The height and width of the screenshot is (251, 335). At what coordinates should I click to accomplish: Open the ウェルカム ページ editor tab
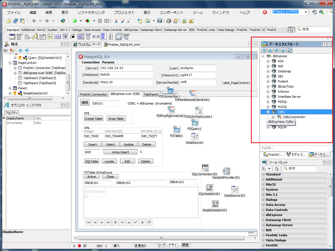tap(87, 44)
